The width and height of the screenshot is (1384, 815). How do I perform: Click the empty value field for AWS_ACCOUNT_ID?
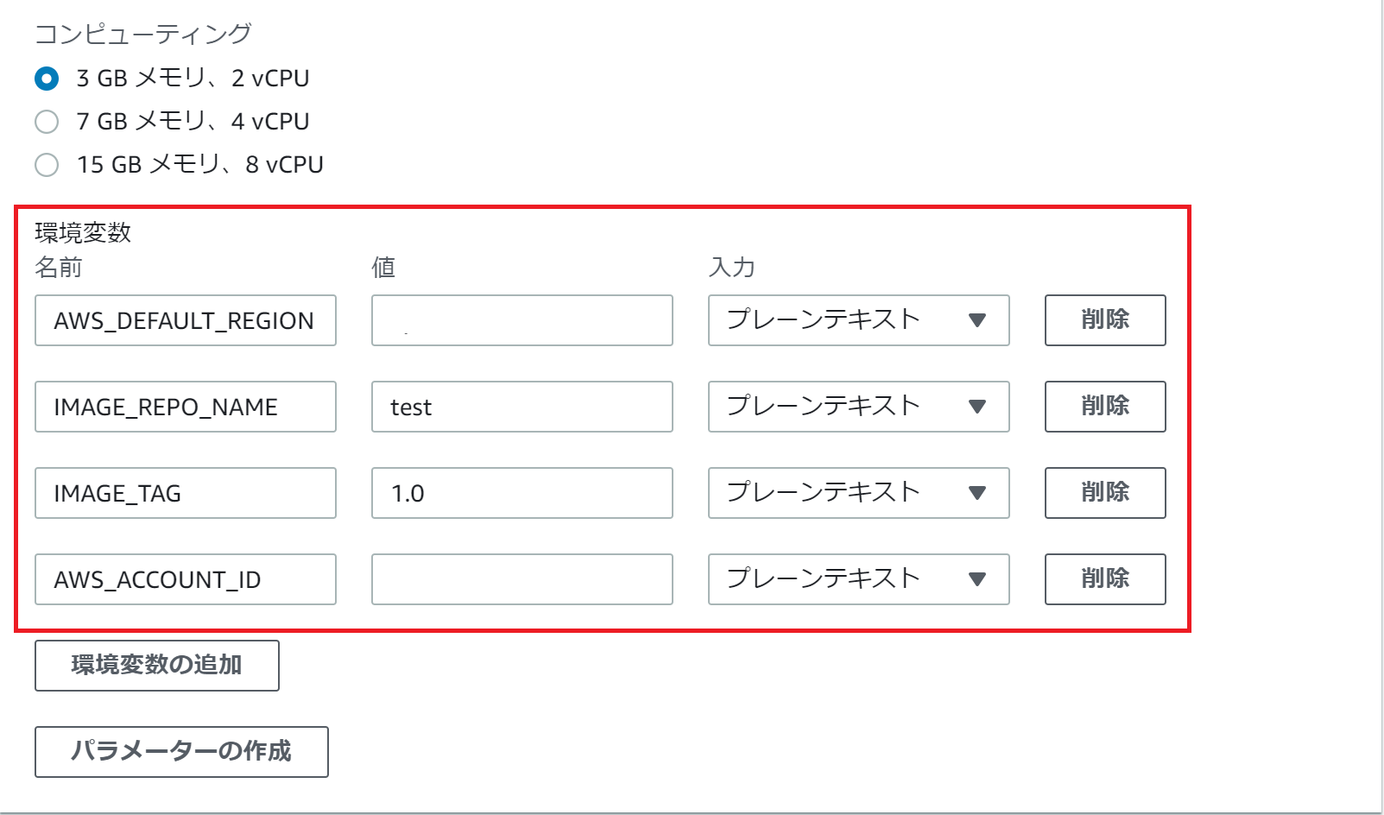tap(521, 579)
